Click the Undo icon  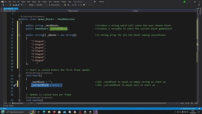coord(22,5)
